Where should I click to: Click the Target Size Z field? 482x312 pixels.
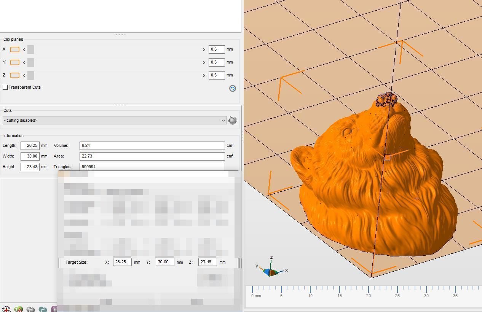tap(207, 262)
